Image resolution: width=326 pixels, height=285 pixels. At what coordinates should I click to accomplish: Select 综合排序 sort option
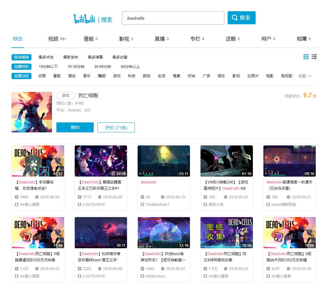21,57
